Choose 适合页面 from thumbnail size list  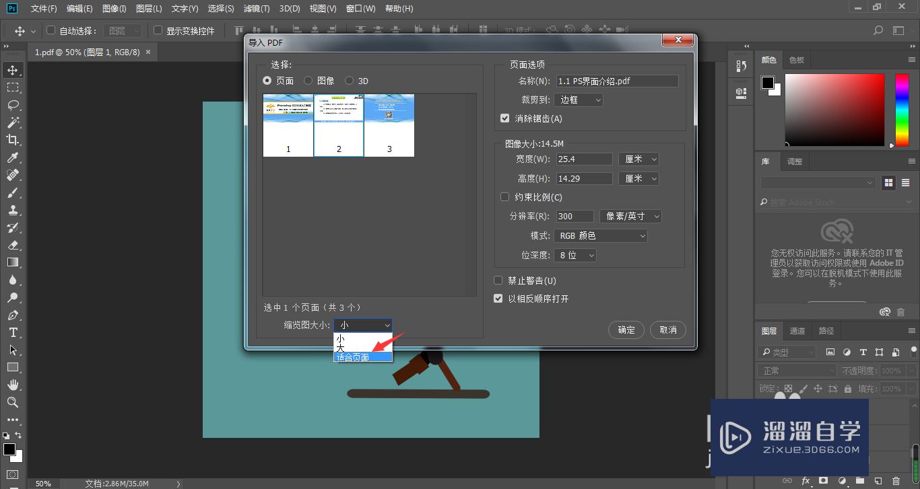tap(363, 357)
